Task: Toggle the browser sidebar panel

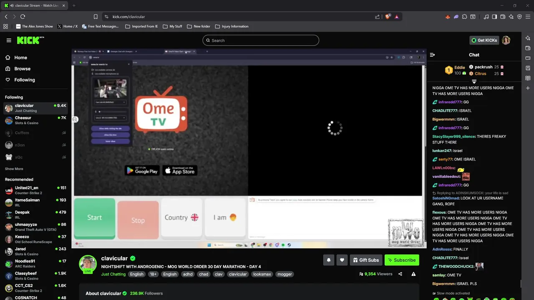Action: click(x=494, y=17)
